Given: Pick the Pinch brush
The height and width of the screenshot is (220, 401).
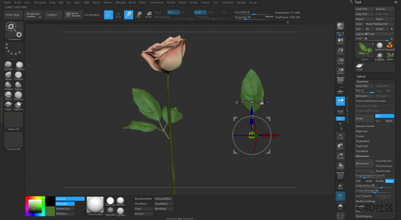Looking at the screenshot, I should pos(8,95).
